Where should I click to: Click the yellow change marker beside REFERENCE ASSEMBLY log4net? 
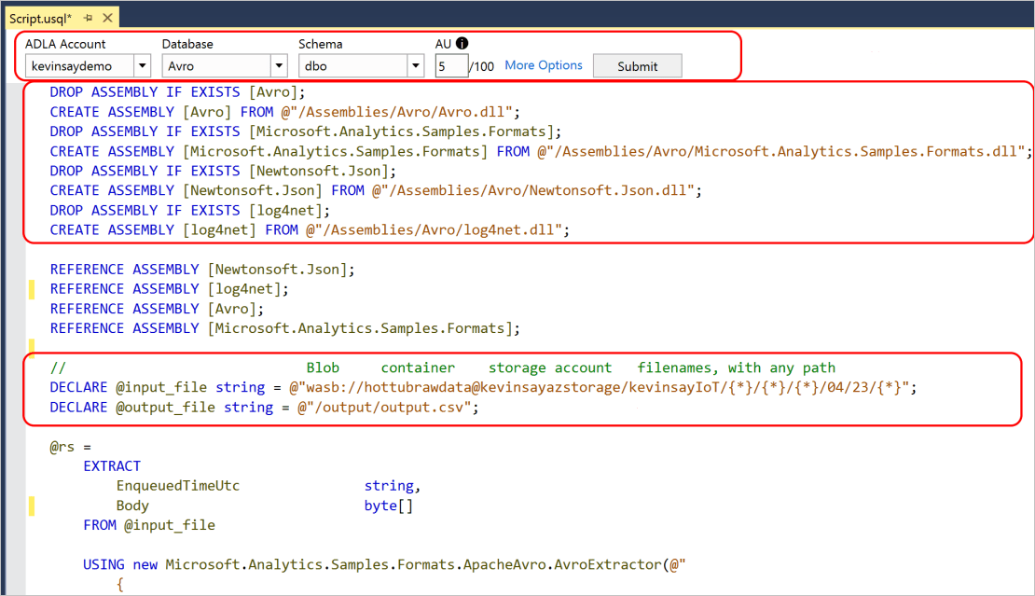pyautogui.click(x=31, y=289)
